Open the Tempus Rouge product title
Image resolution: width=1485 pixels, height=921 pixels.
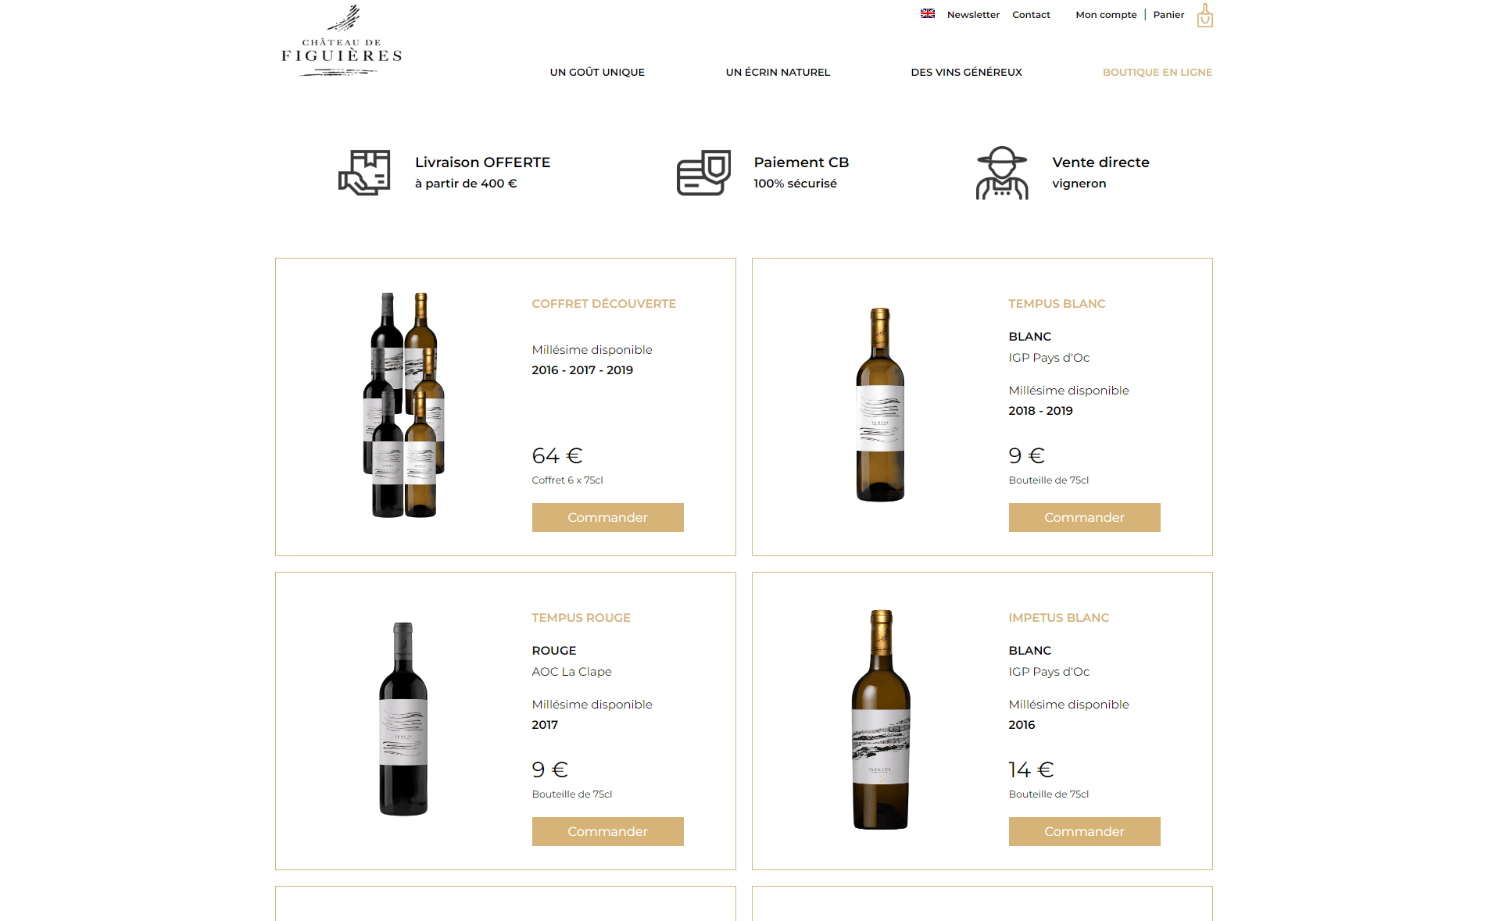tap(581, 617)
